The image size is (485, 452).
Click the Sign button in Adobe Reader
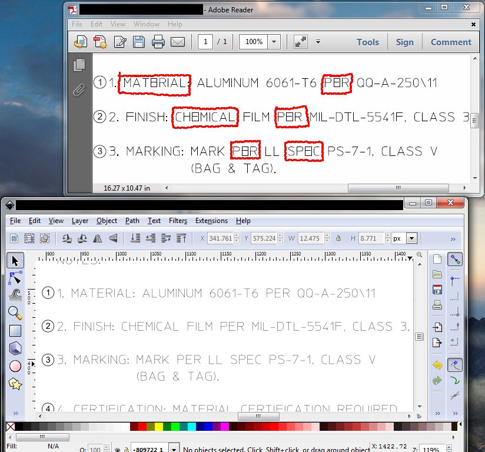(x=405, y=42)
